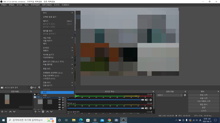220x123 pixels.
Task: Expand the 순서(O) submenu
Action: [57, 48]
